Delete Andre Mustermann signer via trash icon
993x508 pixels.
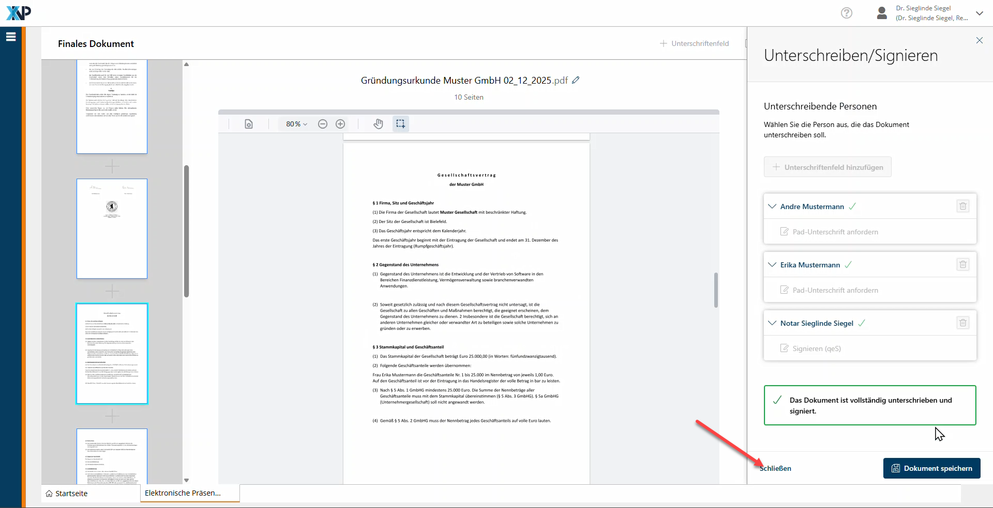962,207
